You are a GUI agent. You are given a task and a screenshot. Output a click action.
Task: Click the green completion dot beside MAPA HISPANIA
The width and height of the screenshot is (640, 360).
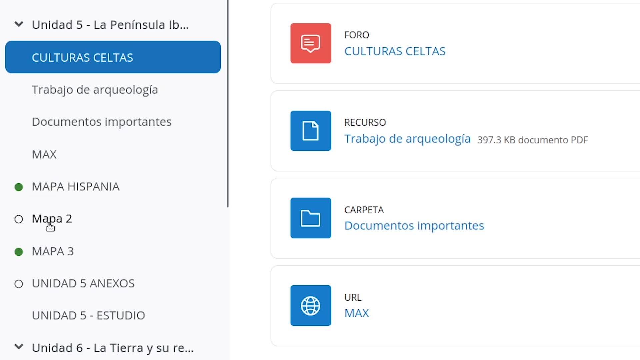(19, 187)
